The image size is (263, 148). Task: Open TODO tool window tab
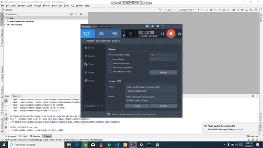pos(23,136)
